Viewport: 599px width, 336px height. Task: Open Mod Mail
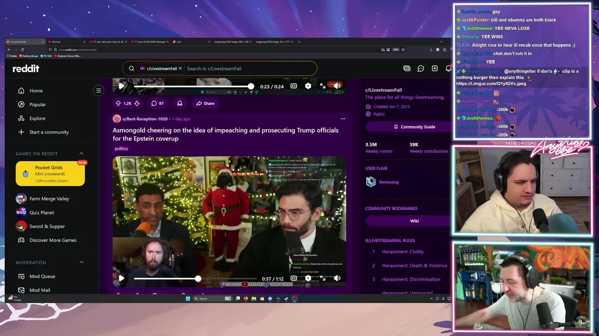click(40, 290)
